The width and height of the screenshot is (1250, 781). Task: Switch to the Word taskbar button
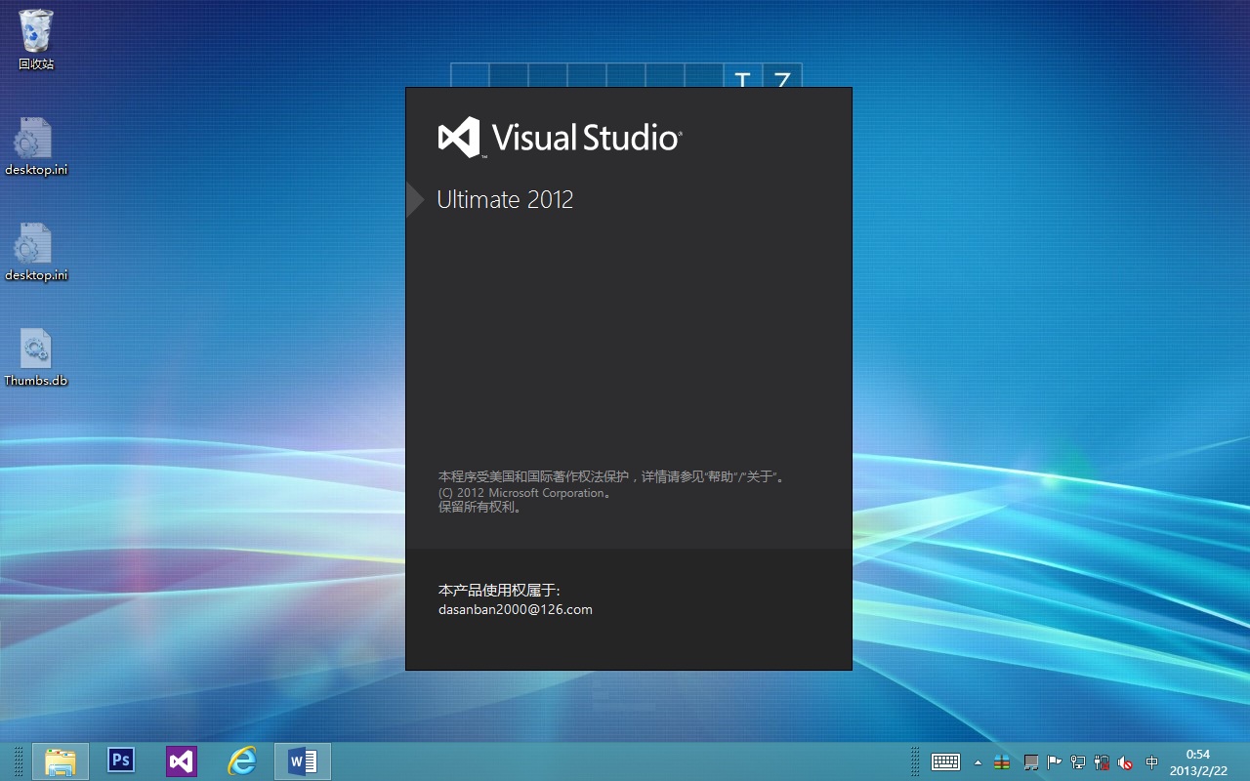[x=303, y=761]
